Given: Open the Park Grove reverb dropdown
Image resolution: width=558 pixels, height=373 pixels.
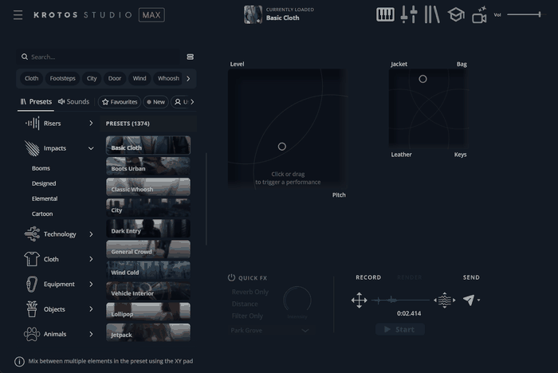Looking at the screenshot, I should [270, 330].
